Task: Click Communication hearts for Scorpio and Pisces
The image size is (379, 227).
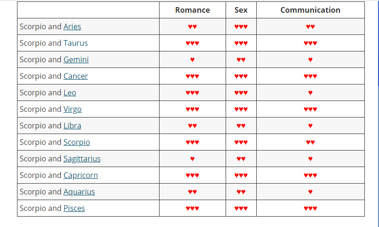Action: [310, 209]
